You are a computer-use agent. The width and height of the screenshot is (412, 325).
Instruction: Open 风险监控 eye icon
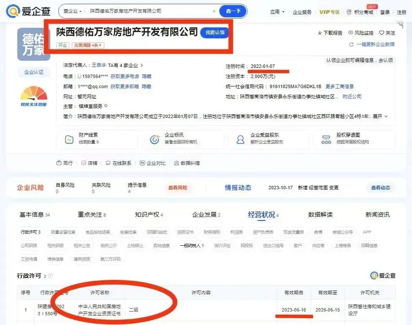pos(350,33)
